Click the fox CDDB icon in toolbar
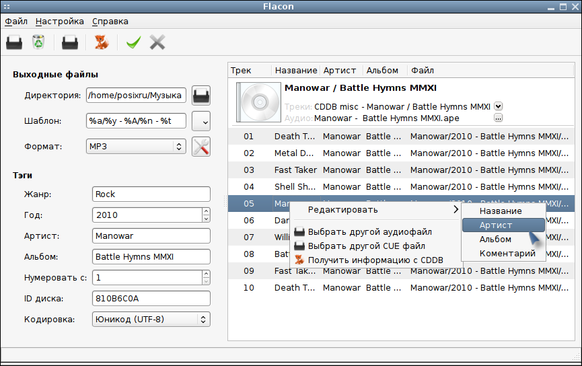Screen dimensions: 582x366 click(102, 42)
